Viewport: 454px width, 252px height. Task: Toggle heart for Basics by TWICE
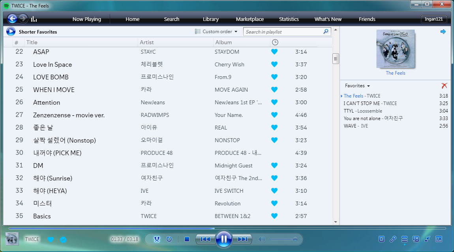click(x=274, y=216)
